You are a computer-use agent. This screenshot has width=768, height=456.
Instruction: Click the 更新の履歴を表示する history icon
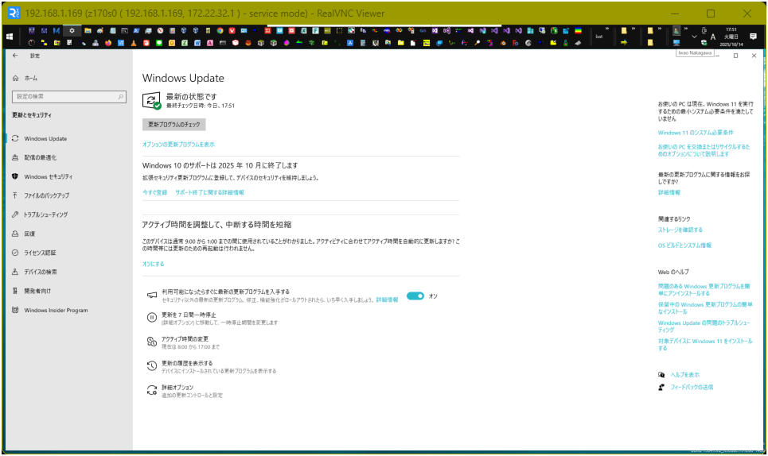(x=152, y=365)
